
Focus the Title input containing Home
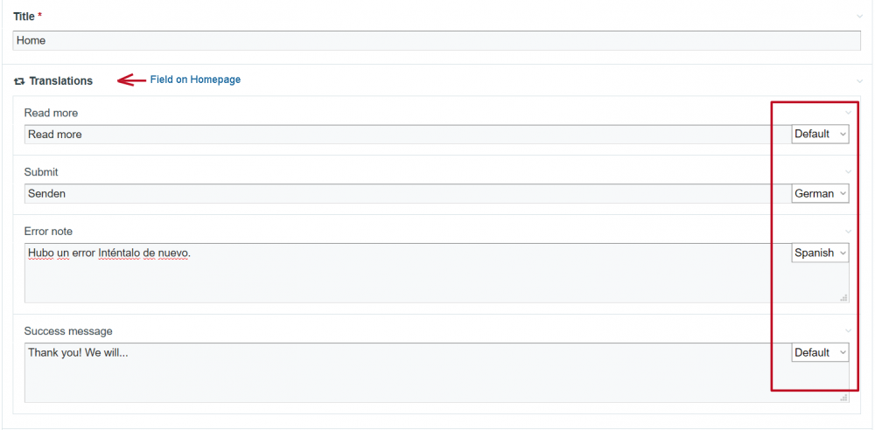coord(436,41)
